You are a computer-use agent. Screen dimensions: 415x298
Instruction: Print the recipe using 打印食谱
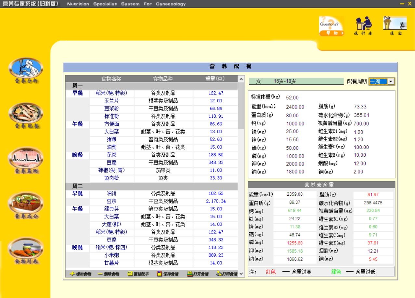pyautogui.click(x=227, y=274)
